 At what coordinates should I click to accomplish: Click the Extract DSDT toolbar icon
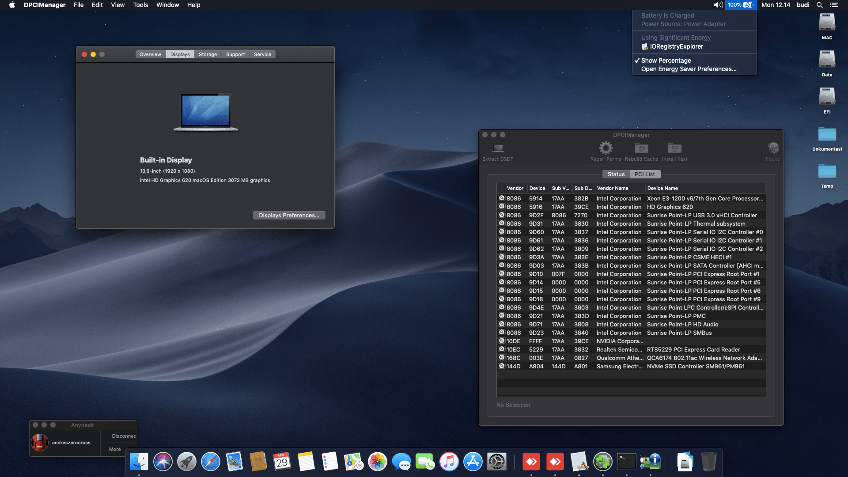pos(498,149)
